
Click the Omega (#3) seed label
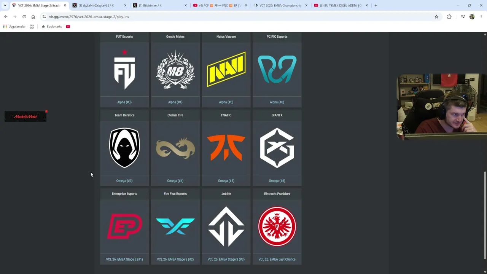pyautogui.click(x=124, y=181)
